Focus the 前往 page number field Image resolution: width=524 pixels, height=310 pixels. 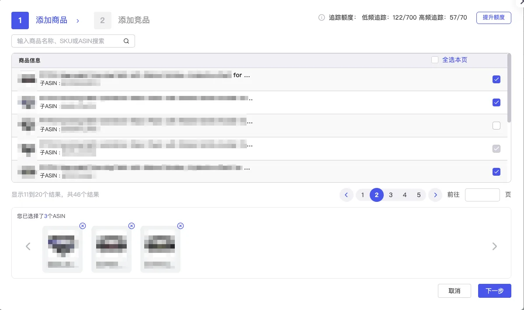(x=482, y=194)
